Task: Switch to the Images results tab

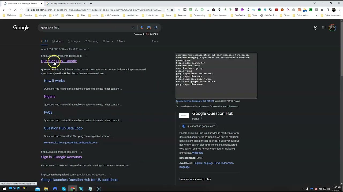Action: tap(74, 41)
